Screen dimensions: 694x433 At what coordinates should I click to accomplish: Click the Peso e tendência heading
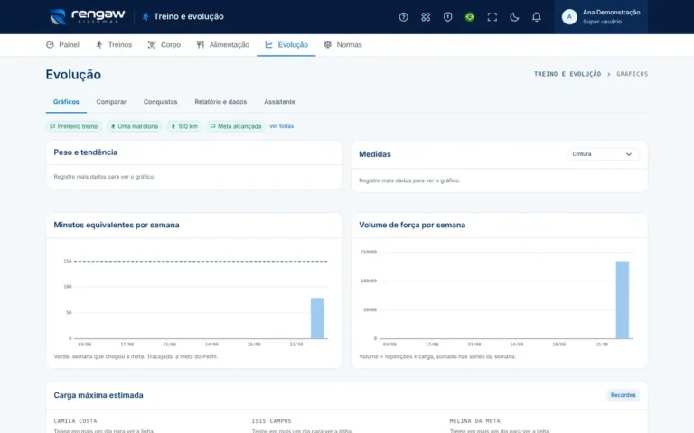pyautogui.click(x=86, y=152)
